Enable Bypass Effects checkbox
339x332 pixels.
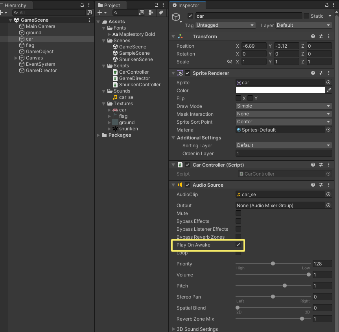238,221
